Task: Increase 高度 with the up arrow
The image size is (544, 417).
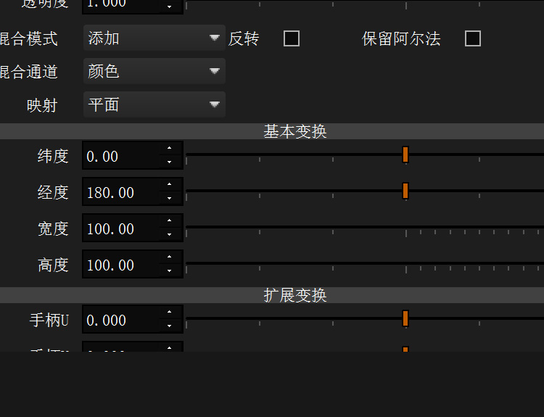Action: pyautogui.click(x=170, y=257)
